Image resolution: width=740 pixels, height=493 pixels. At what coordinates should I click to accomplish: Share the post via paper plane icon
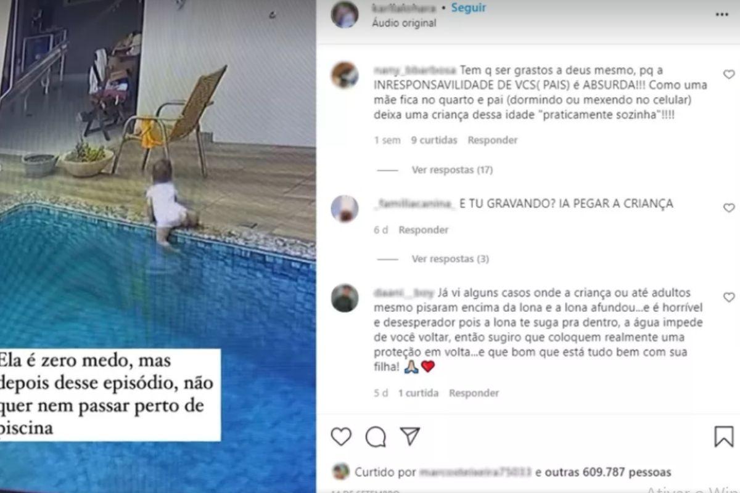click(x=410, y=436)
